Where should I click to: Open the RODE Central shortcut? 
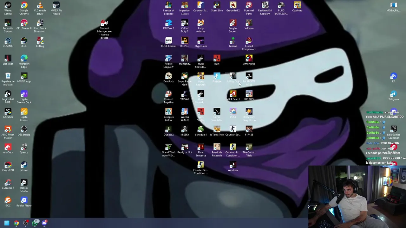pyautogui.click(x=168, y=42)
